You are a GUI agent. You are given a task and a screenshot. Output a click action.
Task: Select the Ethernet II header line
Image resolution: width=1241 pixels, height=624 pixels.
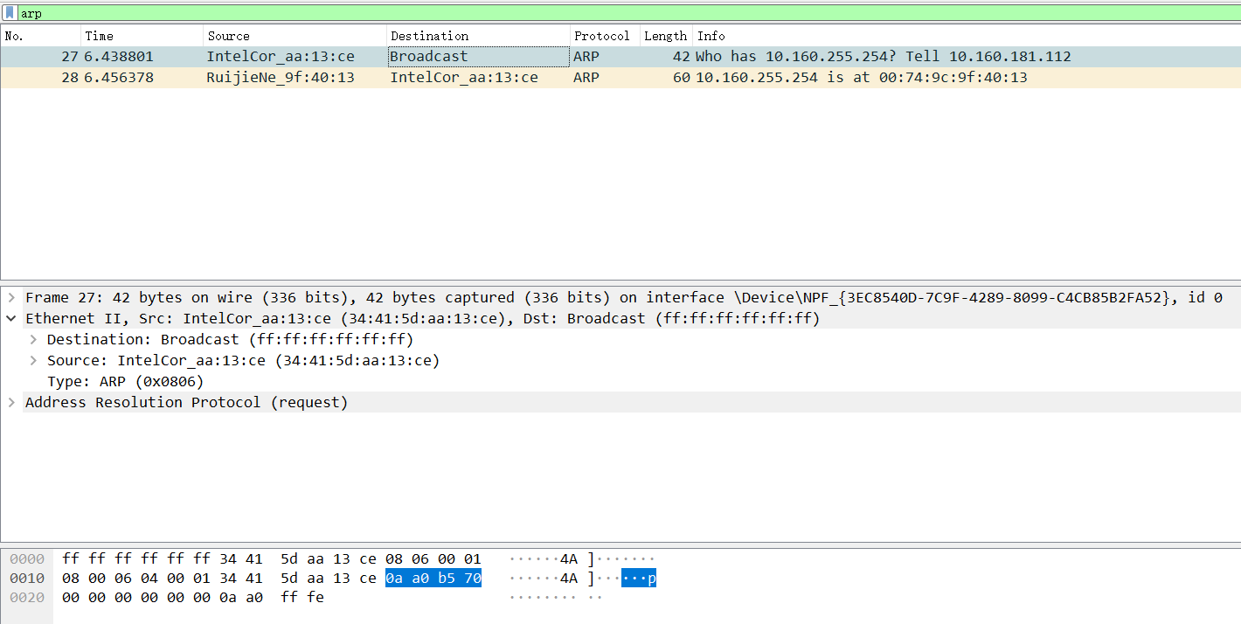tap(423, 319)
